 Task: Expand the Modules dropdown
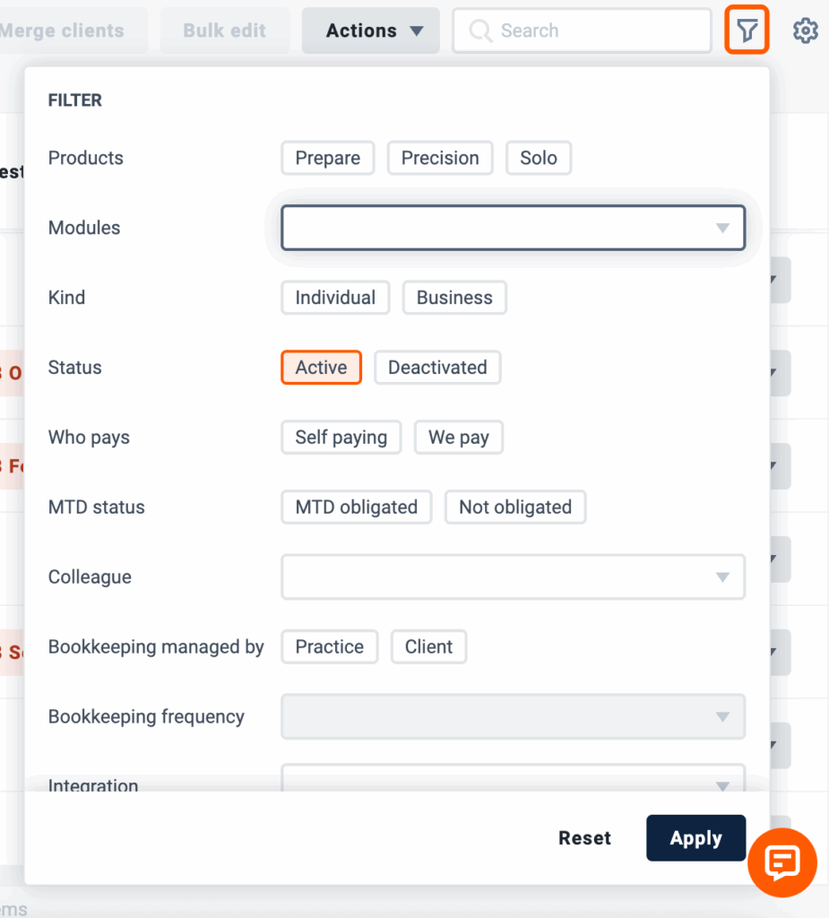pos(513,228)
